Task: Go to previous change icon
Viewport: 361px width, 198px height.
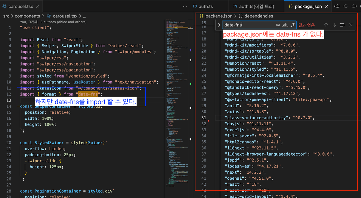Action: [337, 6]
